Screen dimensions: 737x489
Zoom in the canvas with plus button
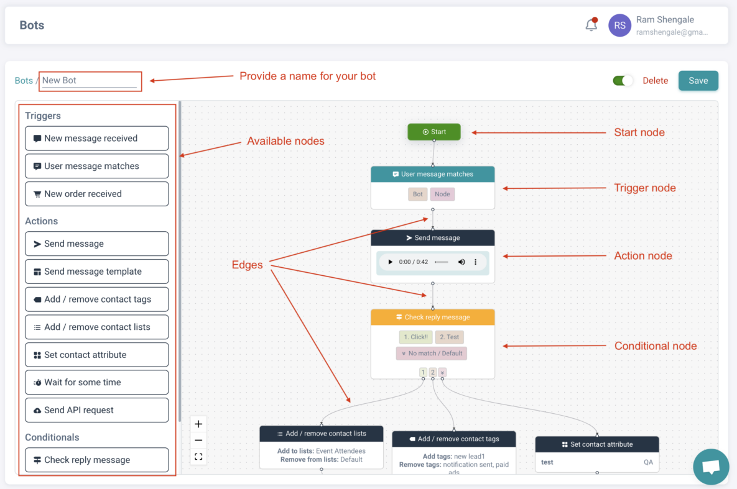(x=198, y=424)
